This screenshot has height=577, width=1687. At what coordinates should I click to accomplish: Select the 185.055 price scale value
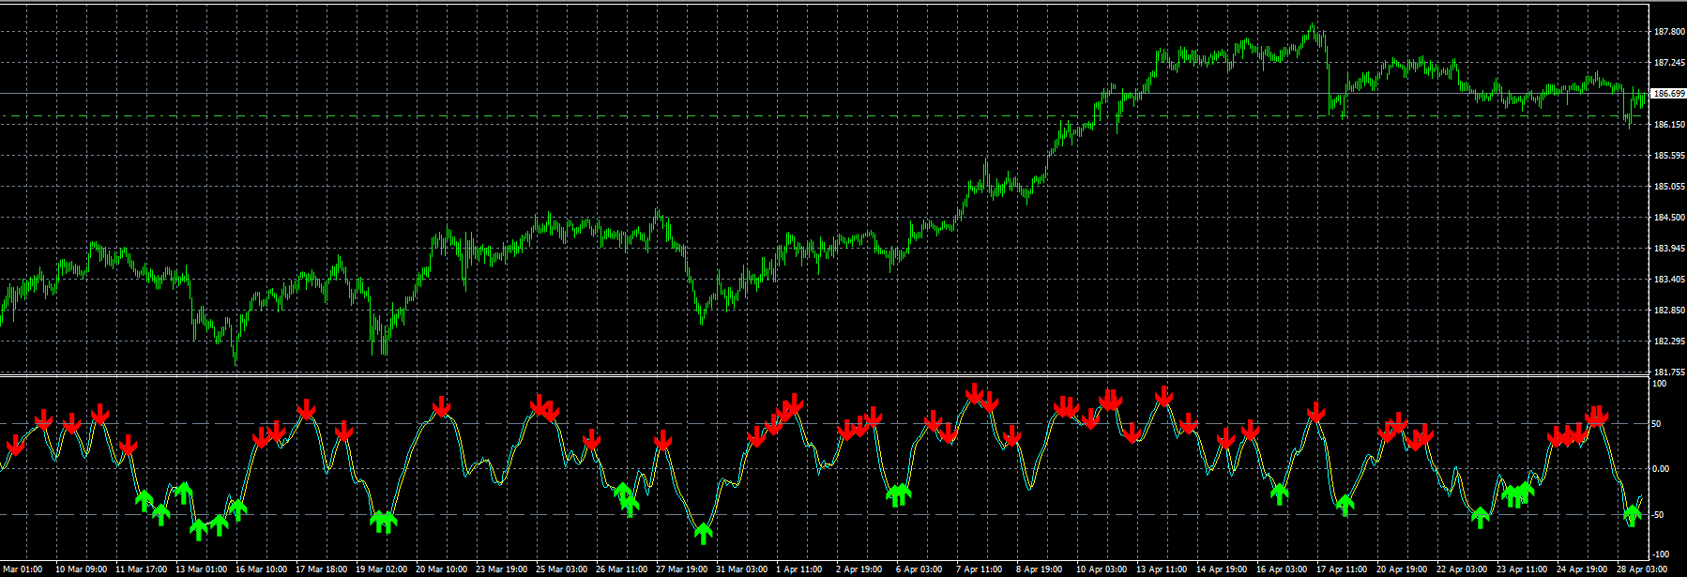1667,187
